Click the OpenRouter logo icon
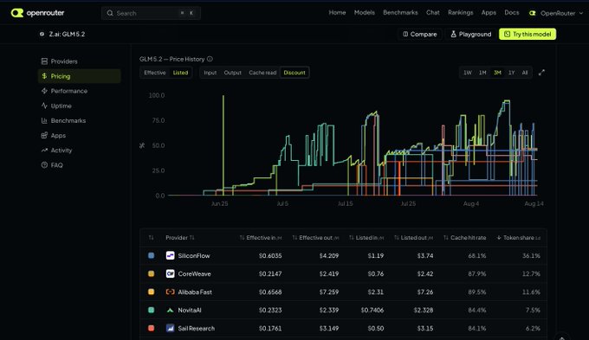This screenshot has width=589, height=340. pos(17,13)
